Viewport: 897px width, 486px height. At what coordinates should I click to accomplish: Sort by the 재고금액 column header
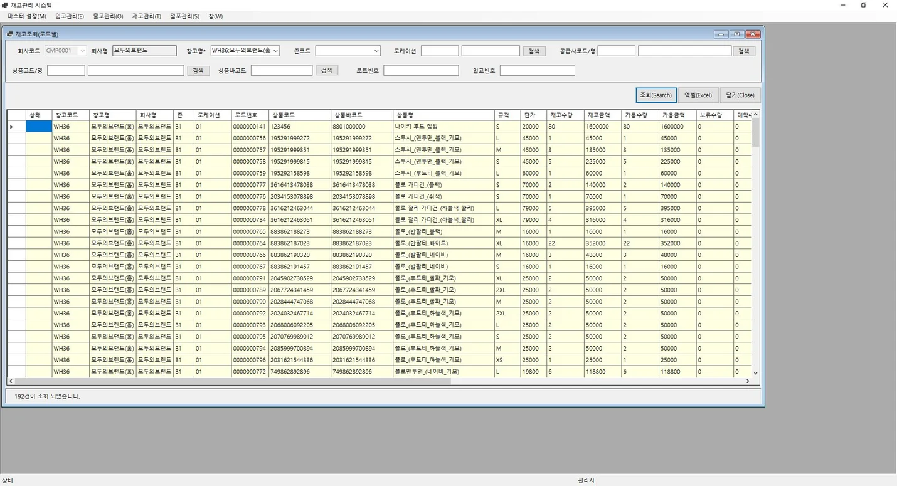click(x=602, y=115)
